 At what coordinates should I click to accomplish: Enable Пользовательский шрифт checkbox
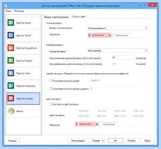coord(51,81)
